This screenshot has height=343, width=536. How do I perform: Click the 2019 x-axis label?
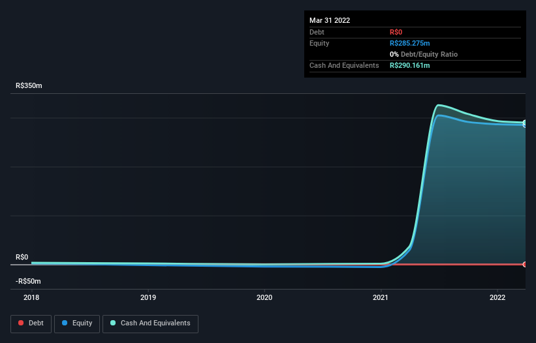[148, 297]
